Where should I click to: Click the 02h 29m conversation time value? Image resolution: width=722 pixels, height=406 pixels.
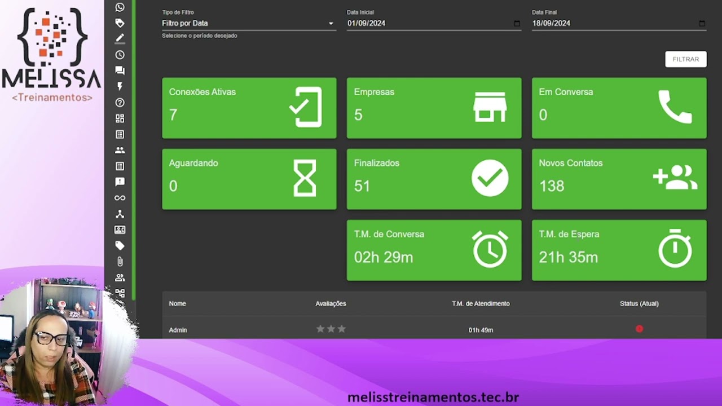384,257
